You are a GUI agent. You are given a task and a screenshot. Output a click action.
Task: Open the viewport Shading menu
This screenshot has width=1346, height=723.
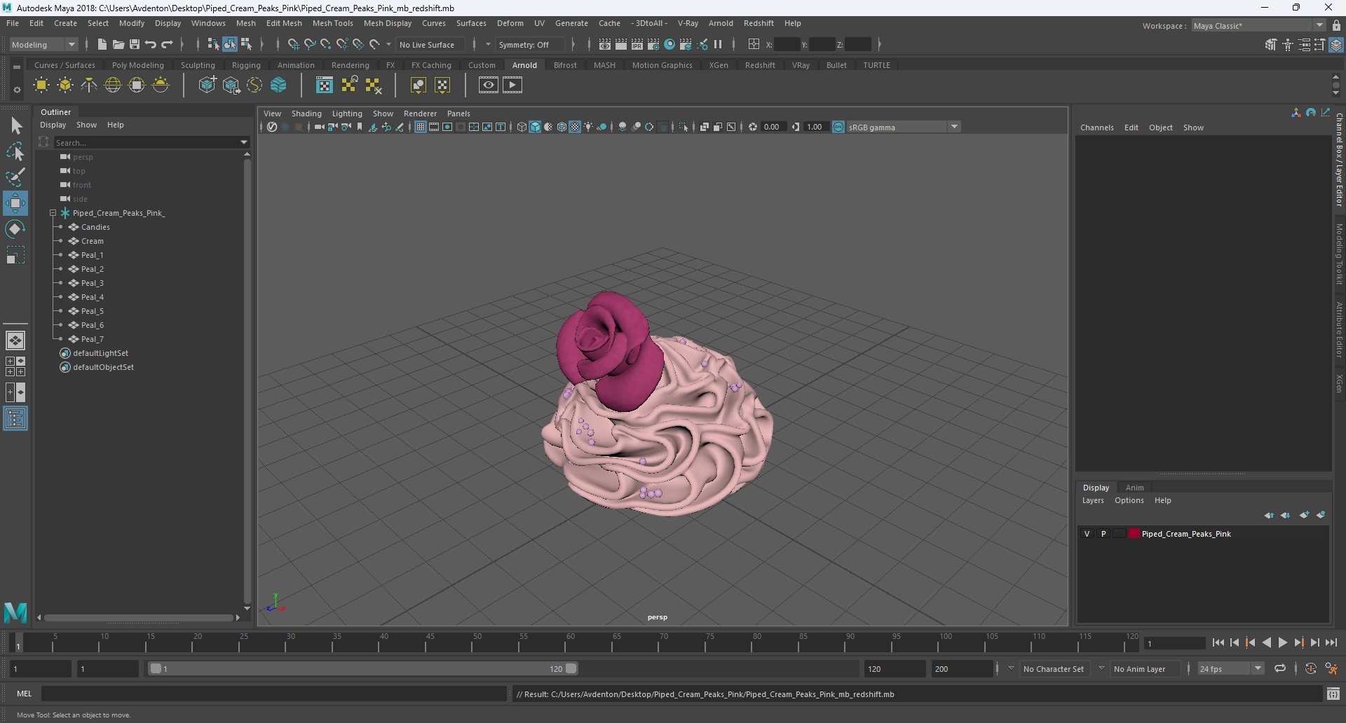306,113
